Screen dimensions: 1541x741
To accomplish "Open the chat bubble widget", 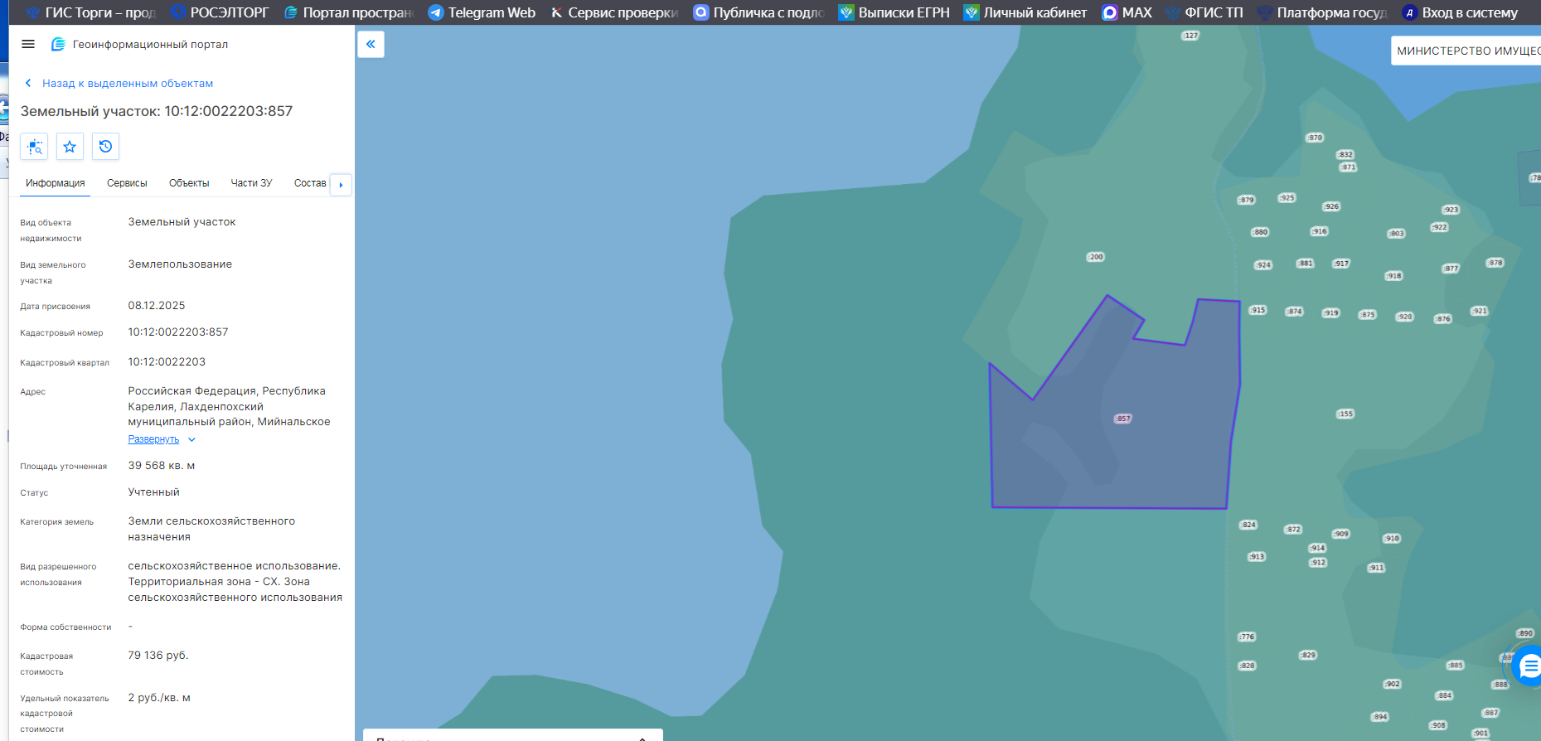I will tap(1529, 666).
